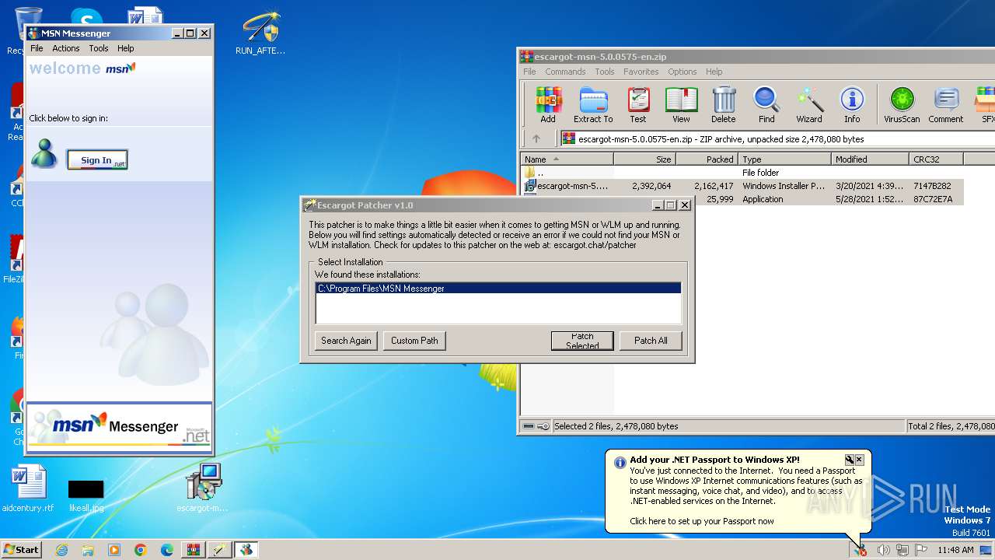Image resolution: width=995 pixels, height=560 pixels.
Task: Click WinRAR status bar drive icon
Action: click(x=529, y=426)
